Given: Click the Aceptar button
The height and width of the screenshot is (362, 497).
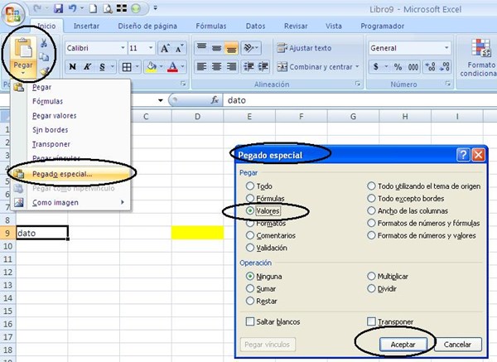Looking at the screenshot, I should coord(403,345).
